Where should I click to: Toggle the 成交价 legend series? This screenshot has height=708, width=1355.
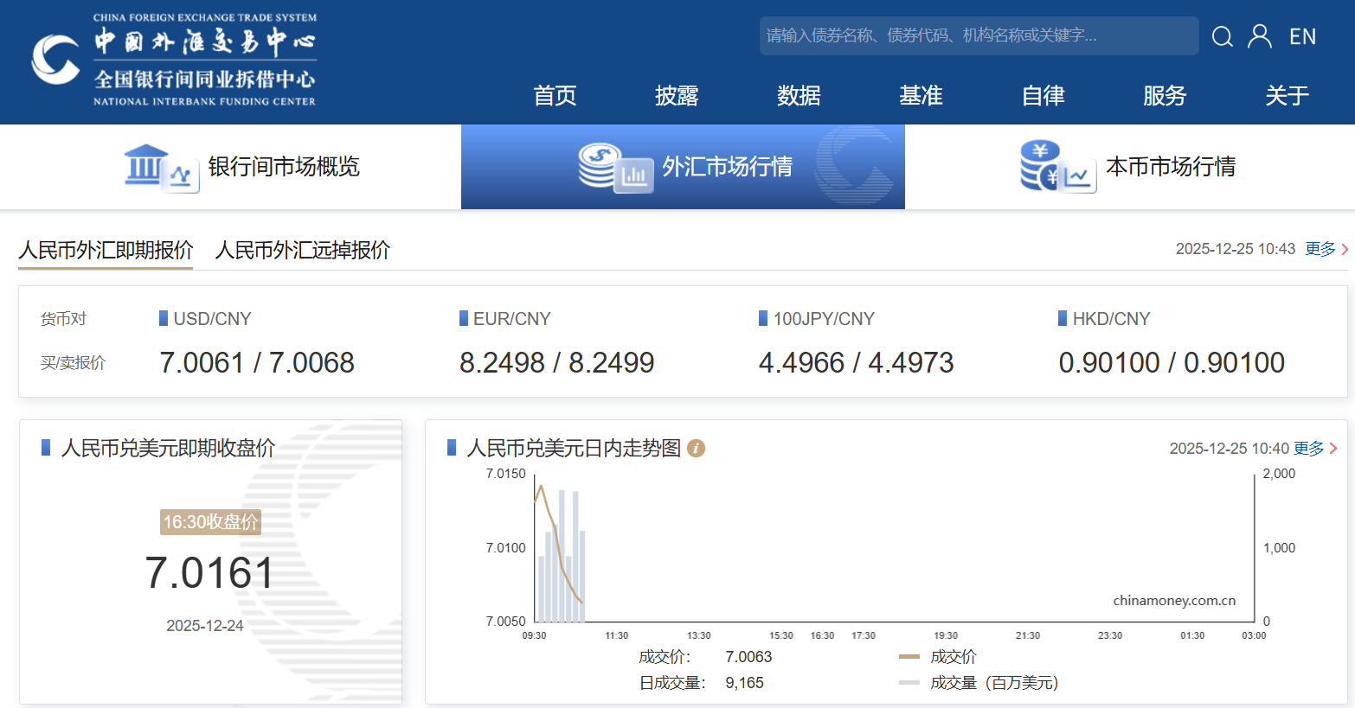938,657
